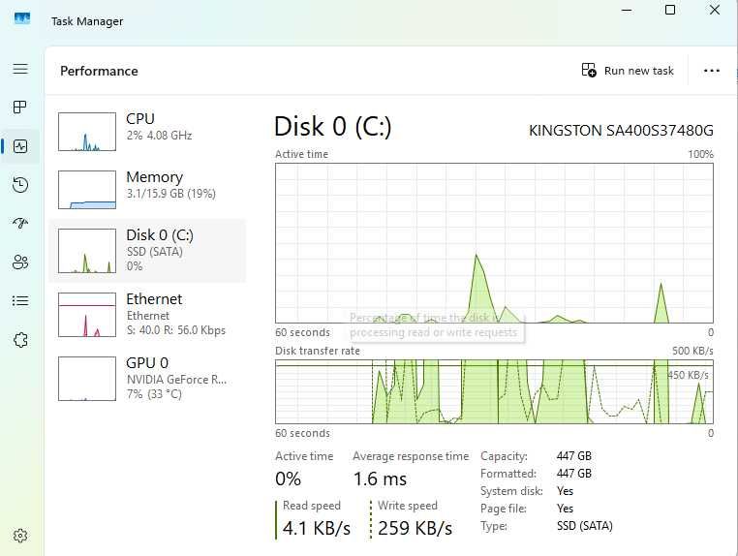
Task: Click the GPU 0 mini graph thumbnail
Action: (87, 379)
